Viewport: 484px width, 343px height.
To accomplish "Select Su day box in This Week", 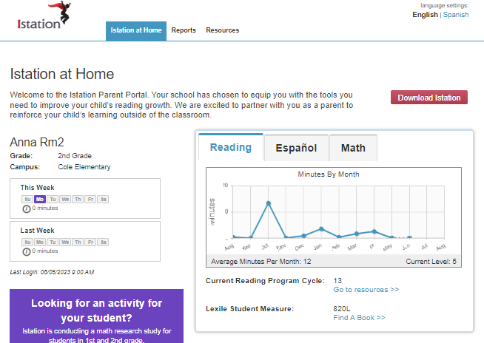I will pyautogui.click(x=27, y=200).
